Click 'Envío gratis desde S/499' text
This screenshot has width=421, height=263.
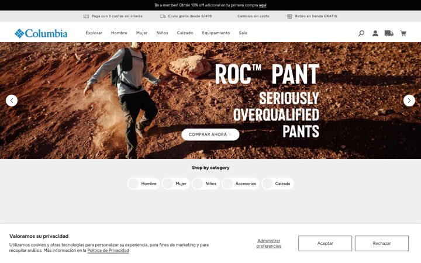coord(190,16)
